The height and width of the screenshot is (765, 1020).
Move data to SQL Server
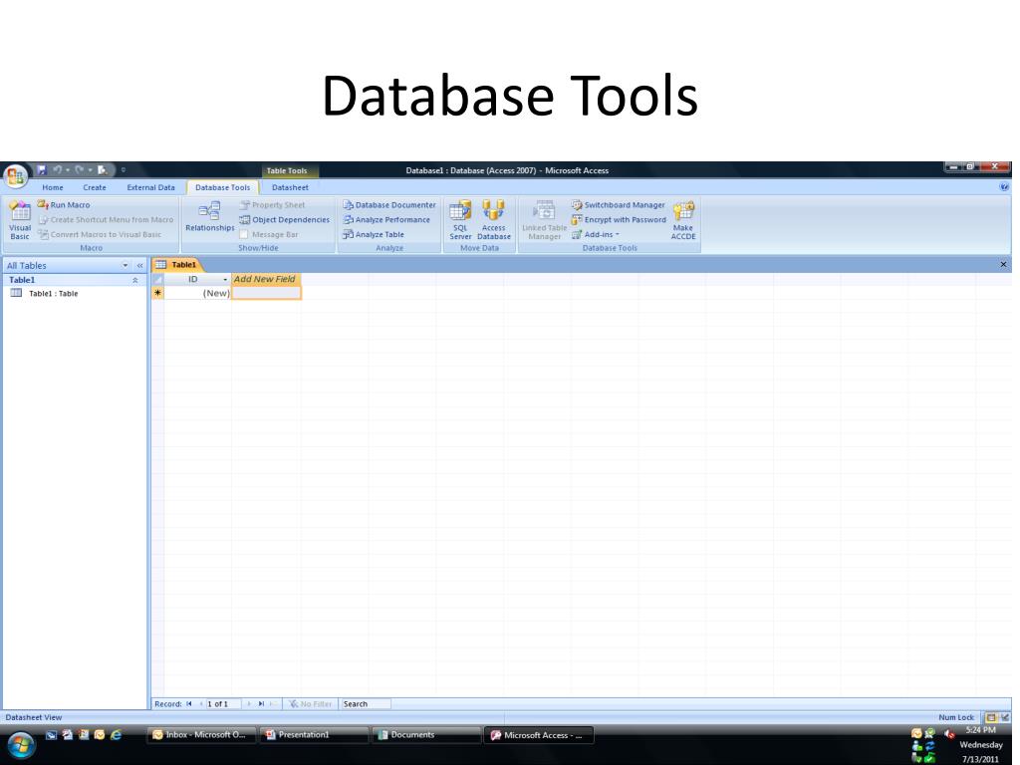(460, 220)
